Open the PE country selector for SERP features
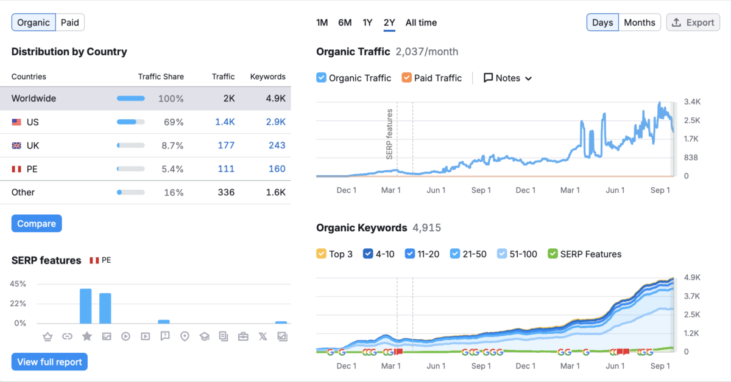This screenshot has width=731, height=382. click(x=101, y=260)
